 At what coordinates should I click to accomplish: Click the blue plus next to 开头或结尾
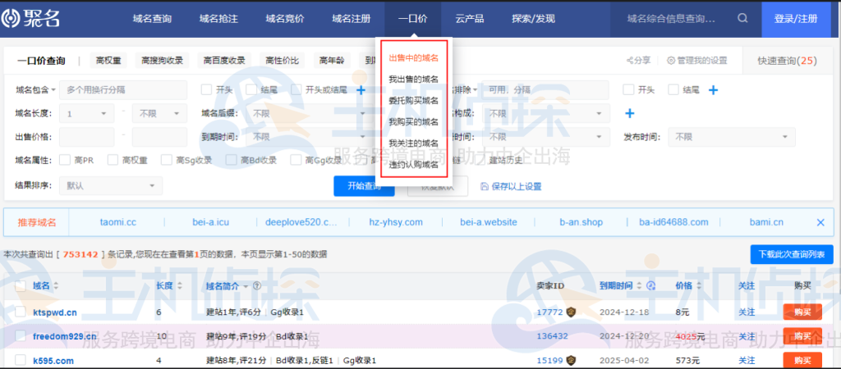(361, 90)
